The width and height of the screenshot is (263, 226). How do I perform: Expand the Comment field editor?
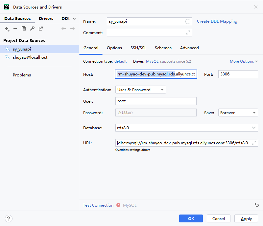pos(188,33)
